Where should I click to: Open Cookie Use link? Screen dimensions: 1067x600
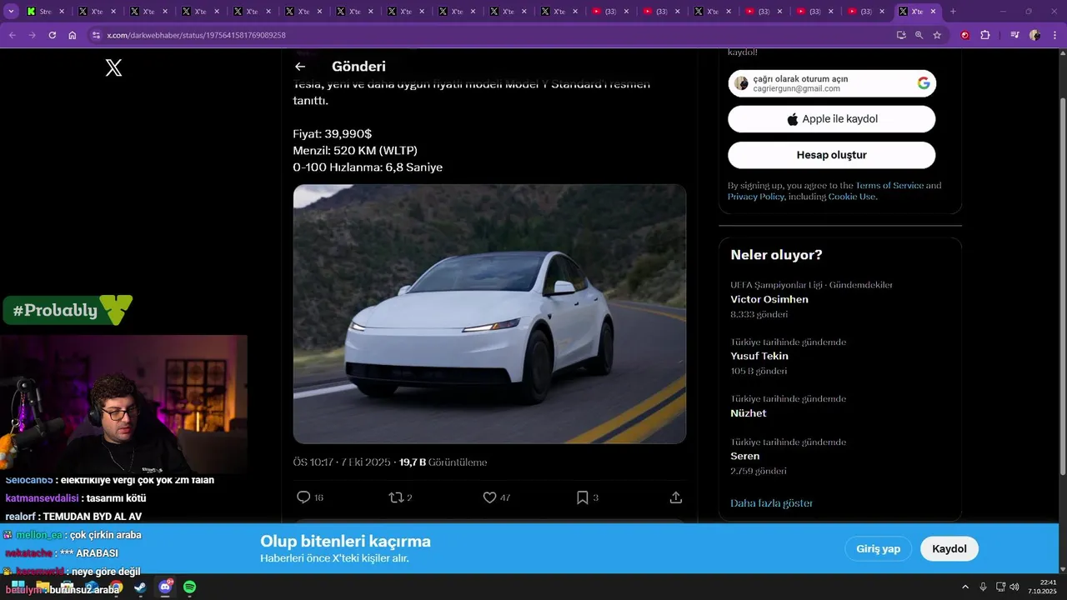pyautogui.click(x=851, y=197)
